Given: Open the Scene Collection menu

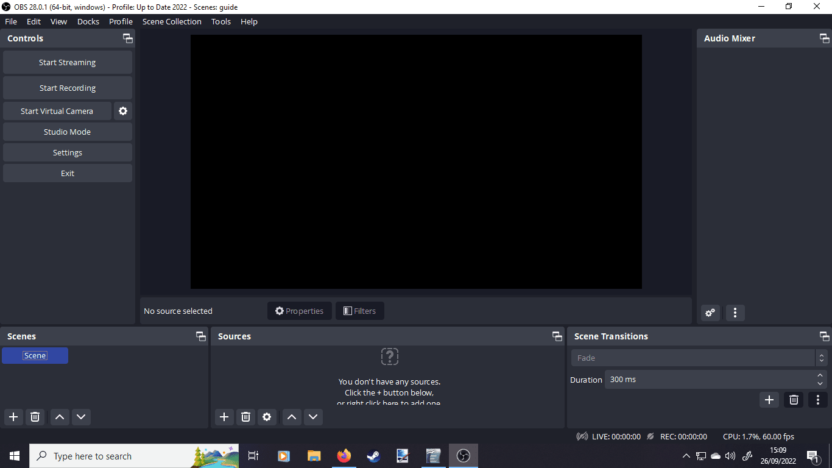Looking at the screenshot, I should coord(172,21).
